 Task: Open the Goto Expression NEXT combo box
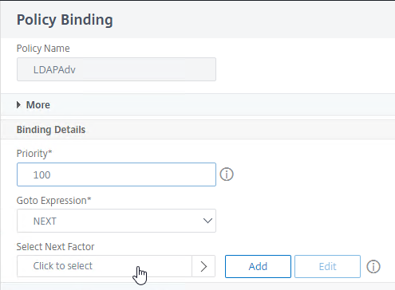click(117, 221)
